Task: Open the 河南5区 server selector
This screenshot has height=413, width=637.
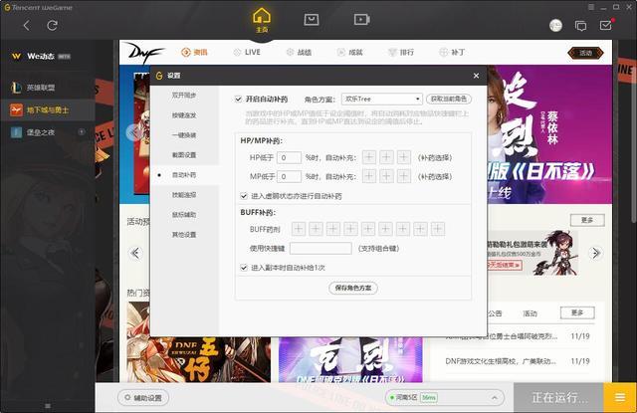Action: [x=412, y=397]
